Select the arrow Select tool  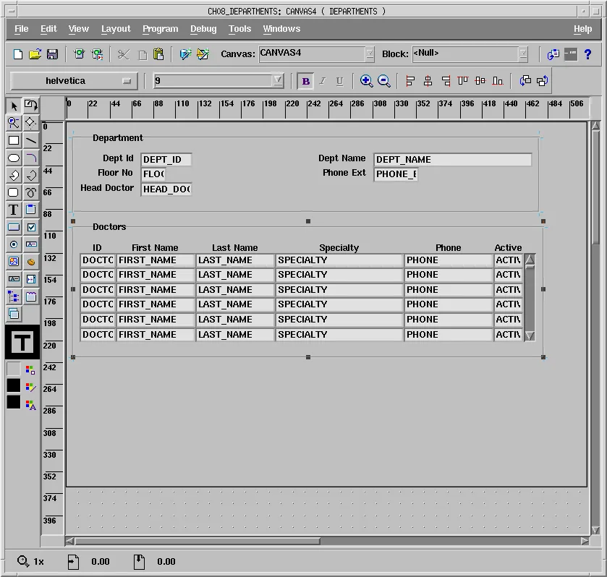coord(14,106)
